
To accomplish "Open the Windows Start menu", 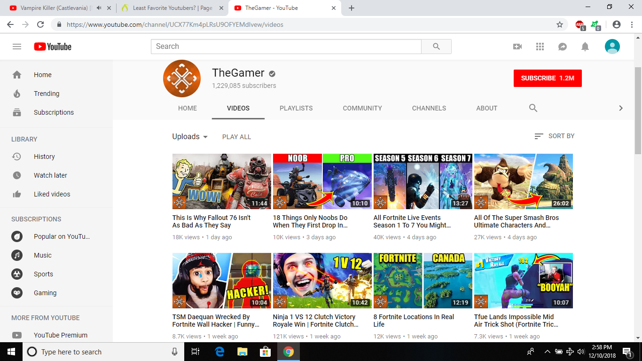I will 11,352.
